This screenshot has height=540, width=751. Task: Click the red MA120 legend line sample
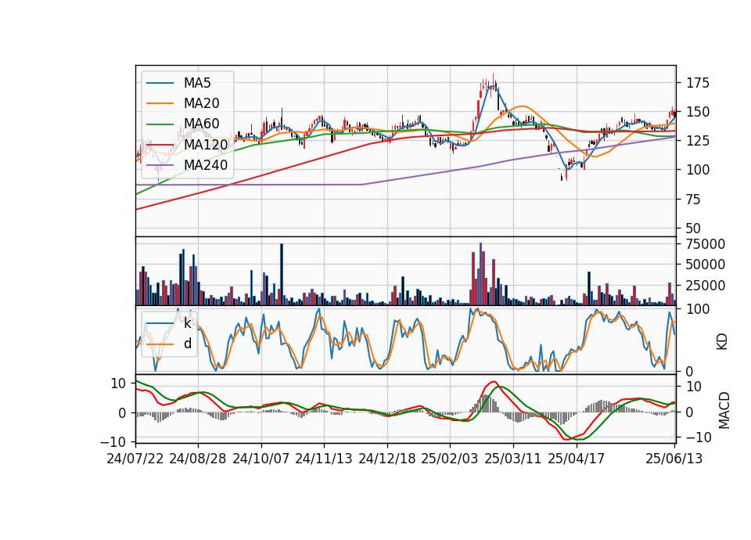(x=160, y=145)
